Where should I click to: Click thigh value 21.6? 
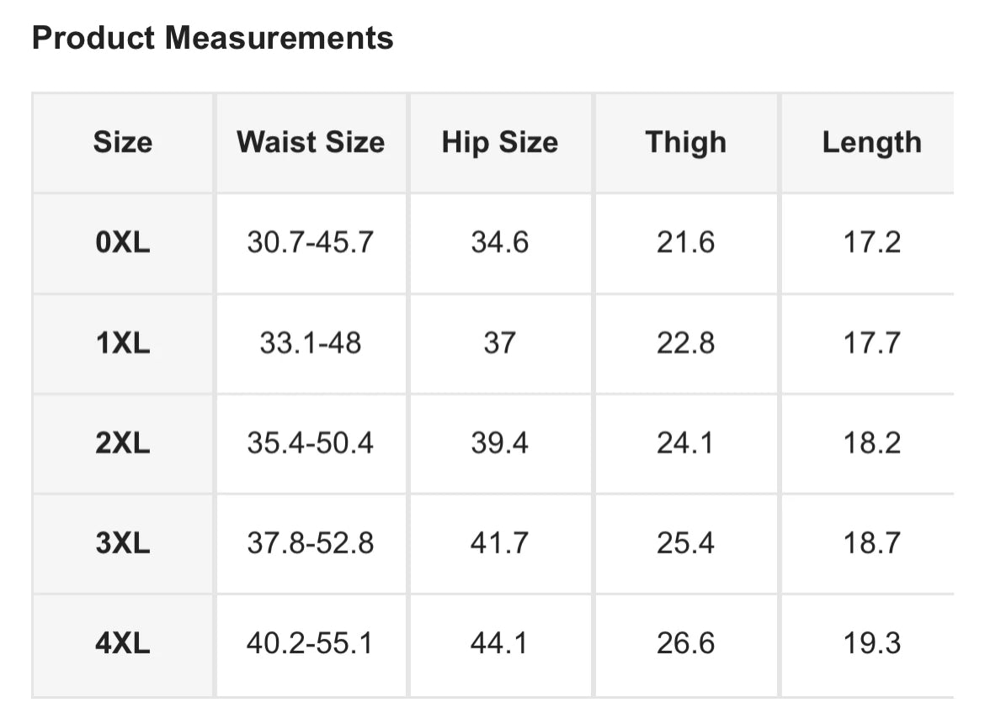tap(685, 242)
